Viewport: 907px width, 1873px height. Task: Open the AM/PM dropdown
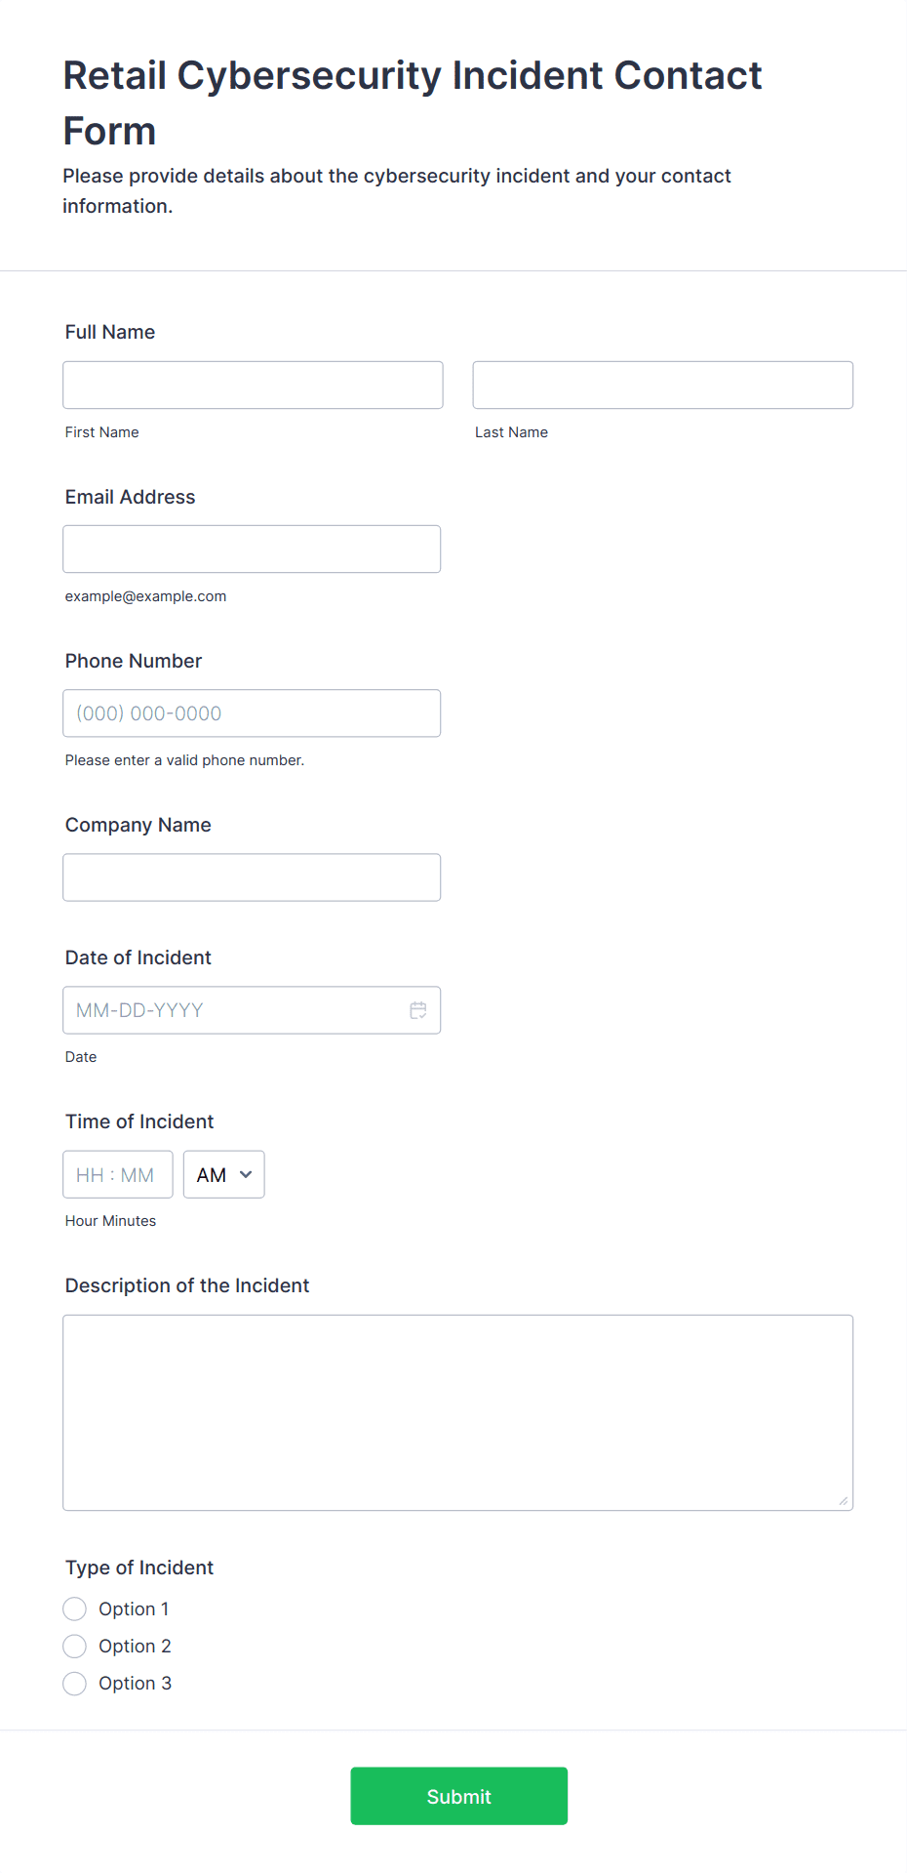click(x=223, y=1175)
